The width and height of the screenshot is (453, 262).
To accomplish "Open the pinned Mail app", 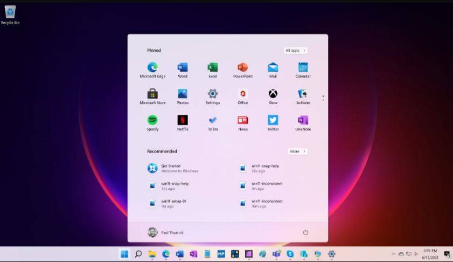I will tap(273, 70).
